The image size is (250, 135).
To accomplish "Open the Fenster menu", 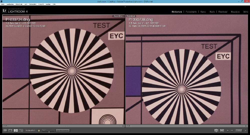I will pos(48,4).
